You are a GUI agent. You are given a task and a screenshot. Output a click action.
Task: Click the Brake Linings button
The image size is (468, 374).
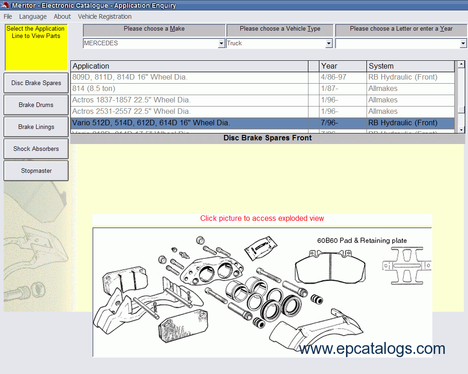pyautogui.click(x=36, y=127)
